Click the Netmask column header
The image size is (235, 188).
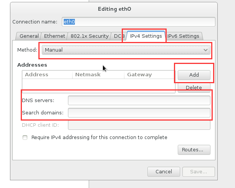point(98,75)
